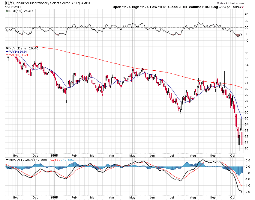255x200 pixels.
Task: Click the Close 20.60 value
Action: pyautogui.click(x=177, y=7)
